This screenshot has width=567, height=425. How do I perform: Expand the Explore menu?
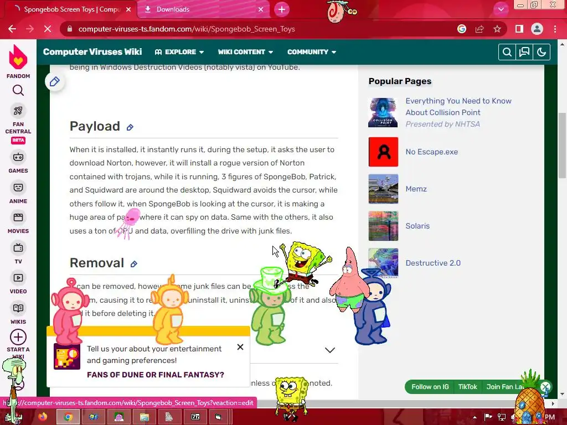coord(179,52)
